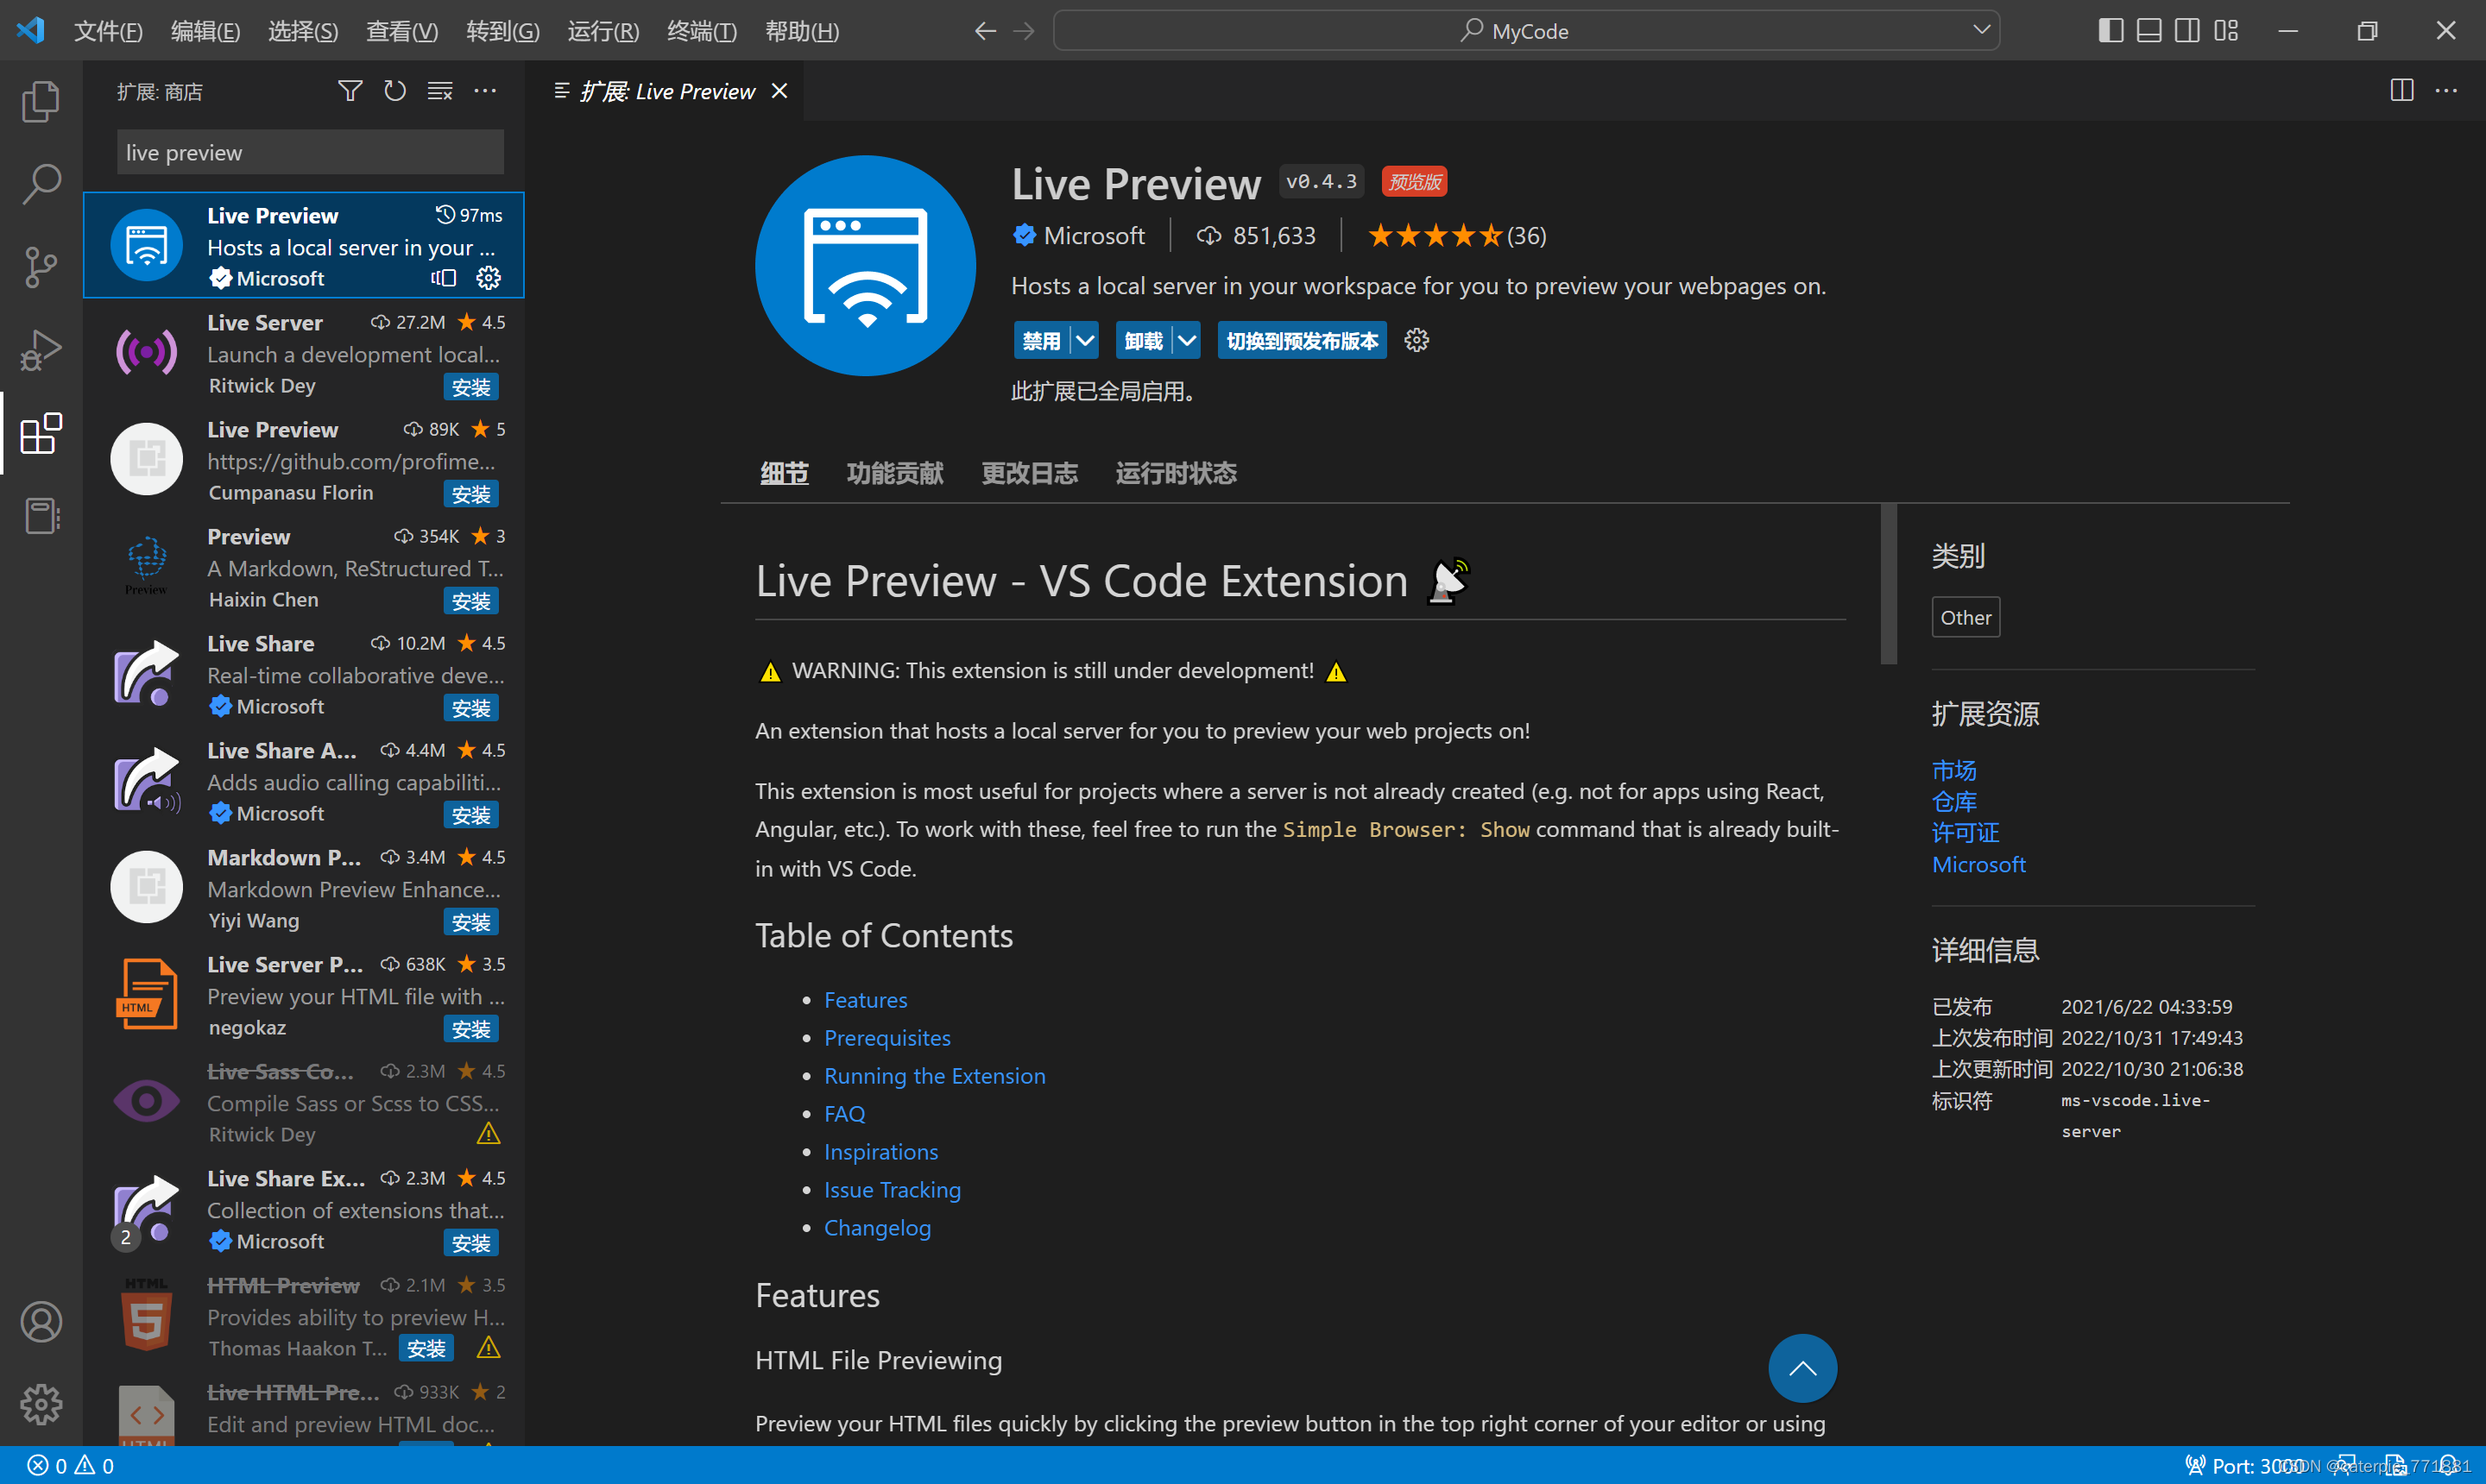Split the editor right

point(2402,90)
